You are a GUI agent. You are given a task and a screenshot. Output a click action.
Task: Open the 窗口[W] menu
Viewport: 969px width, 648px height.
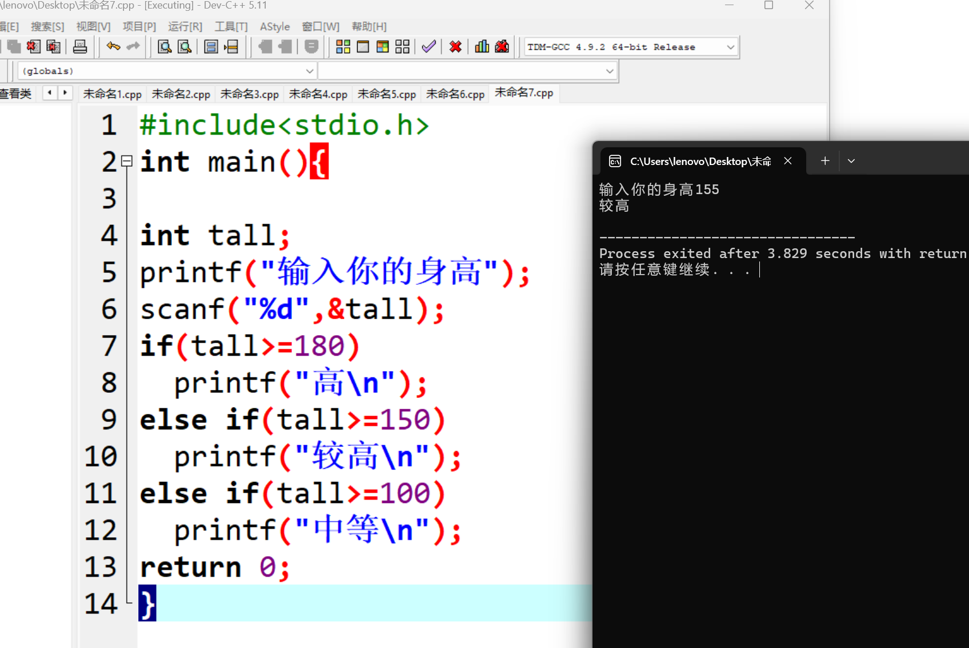coord(321,27)
